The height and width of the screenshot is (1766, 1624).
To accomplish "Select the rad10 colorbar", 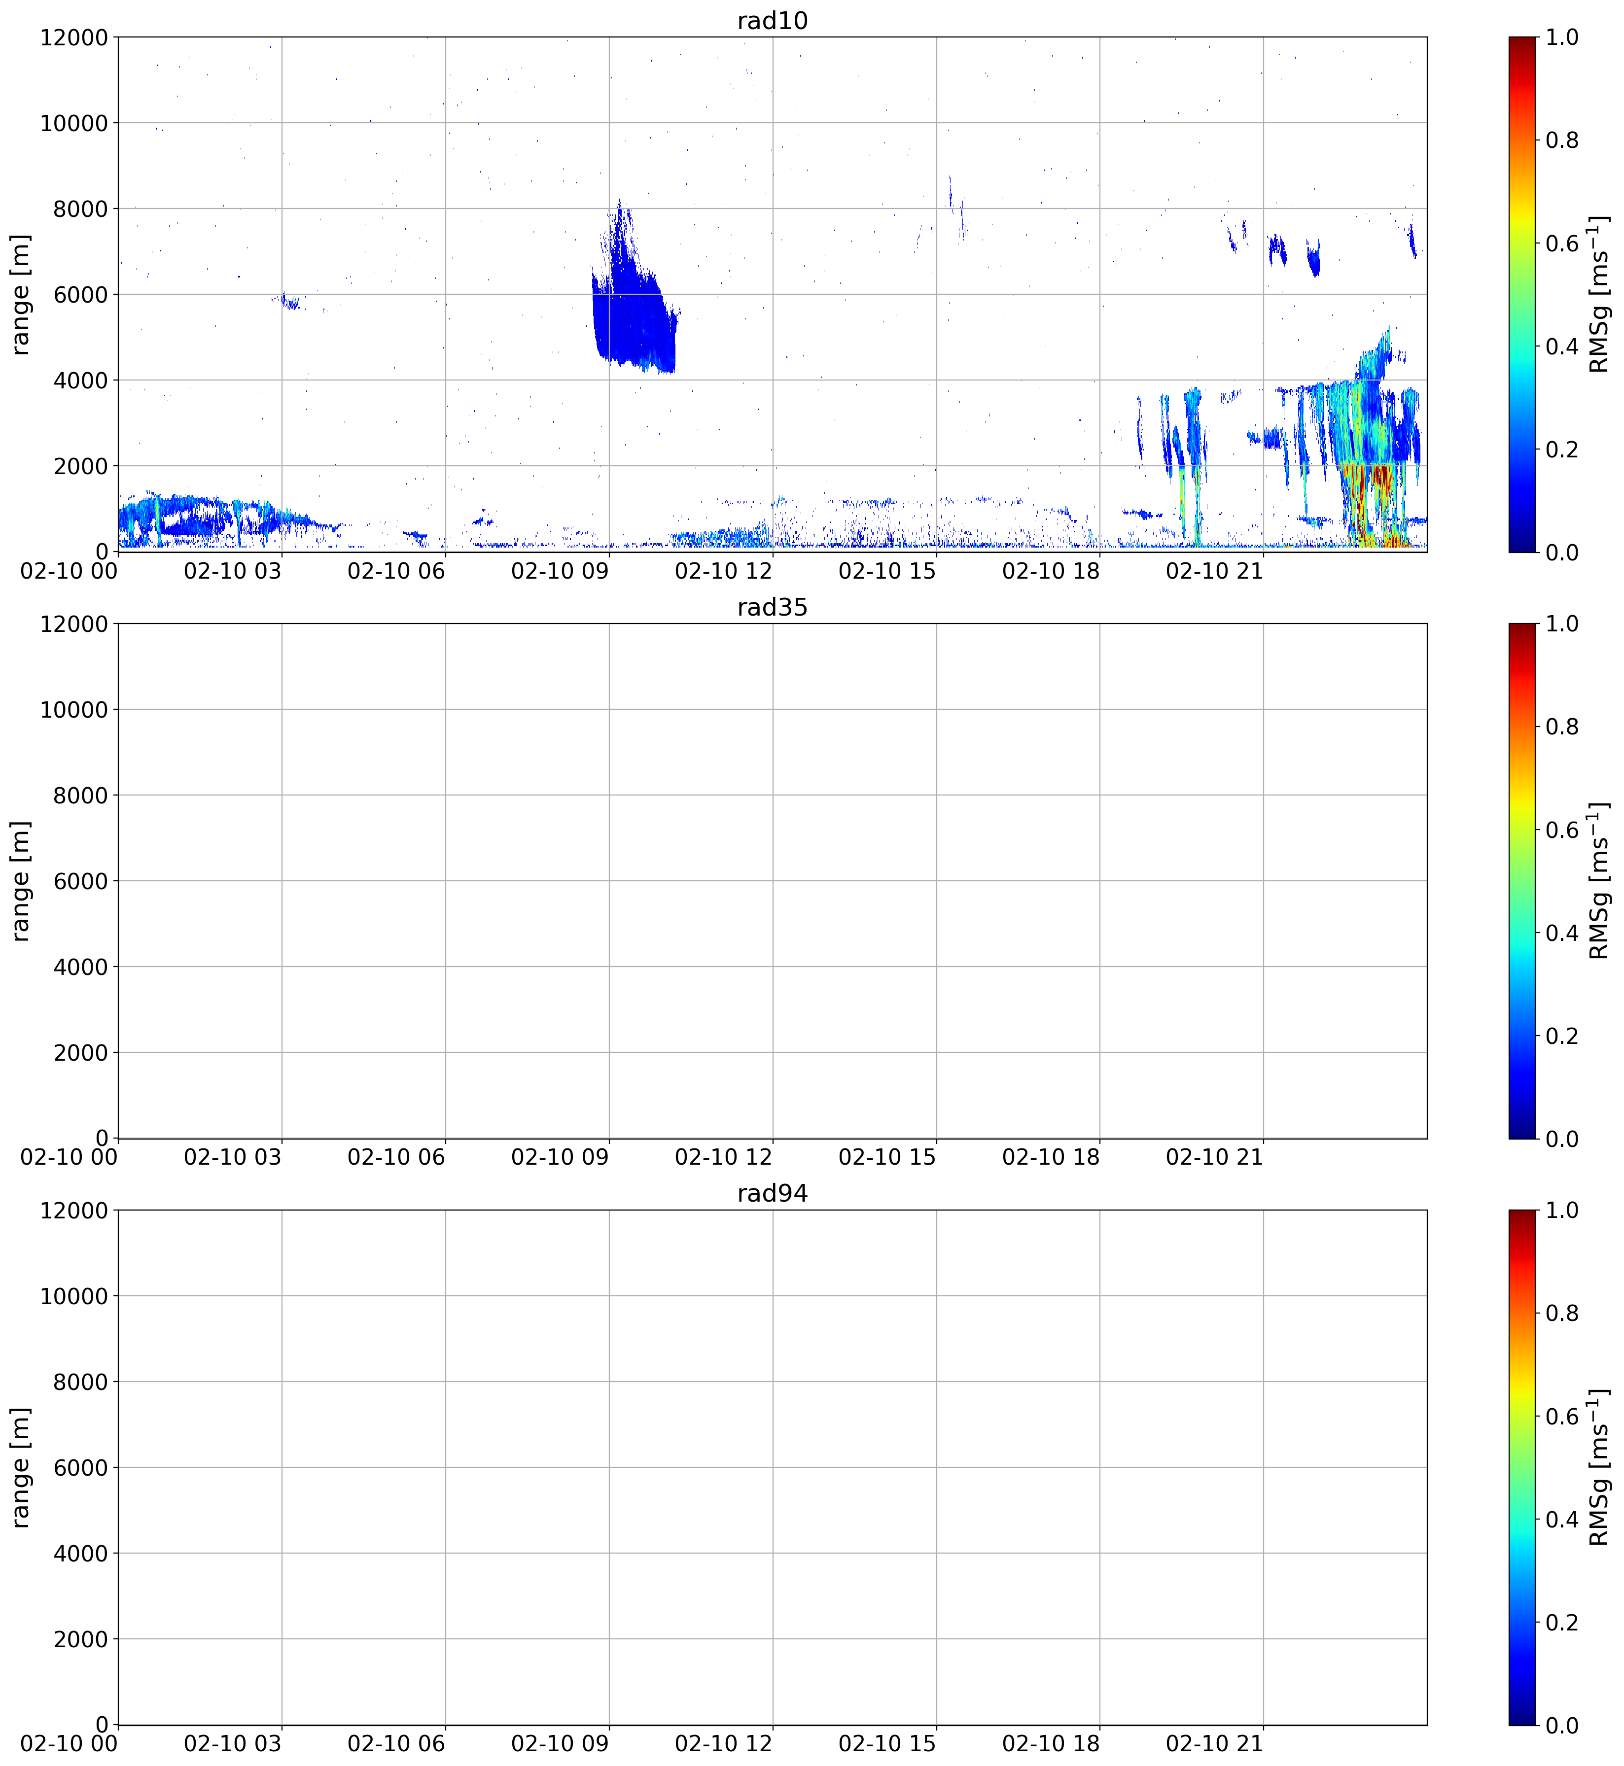I will (1522, 294).
